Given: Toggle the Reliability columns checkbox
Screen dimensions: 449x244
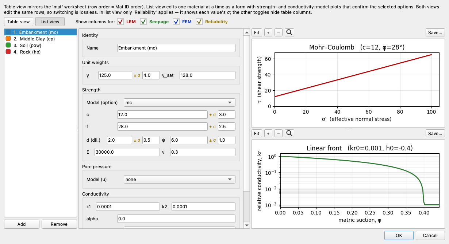Looking at the screenshot, I should coord(199,22).
